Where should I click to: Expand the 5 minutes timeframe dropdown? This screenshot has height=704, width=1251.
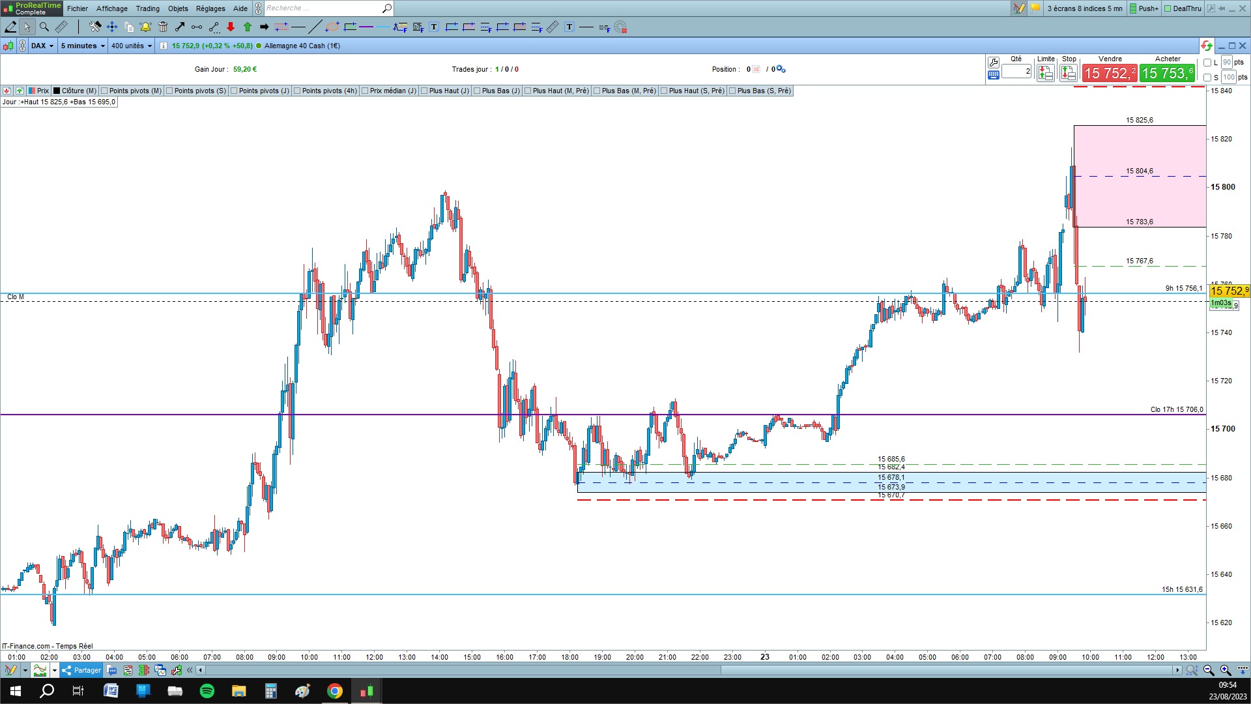tap(83, 46)
